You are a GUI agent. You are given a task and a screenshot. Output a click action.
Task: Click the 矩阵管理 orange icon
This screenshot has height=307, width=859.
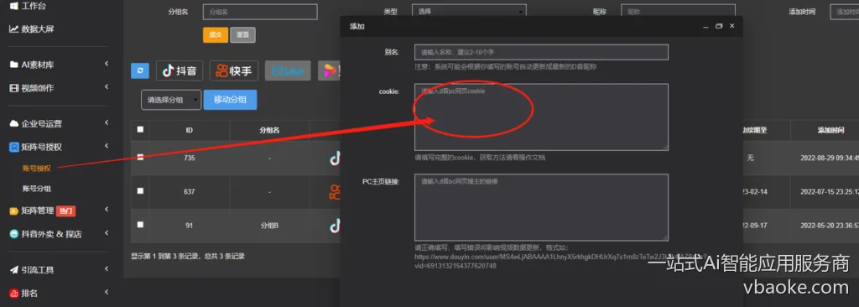[14, 211]
